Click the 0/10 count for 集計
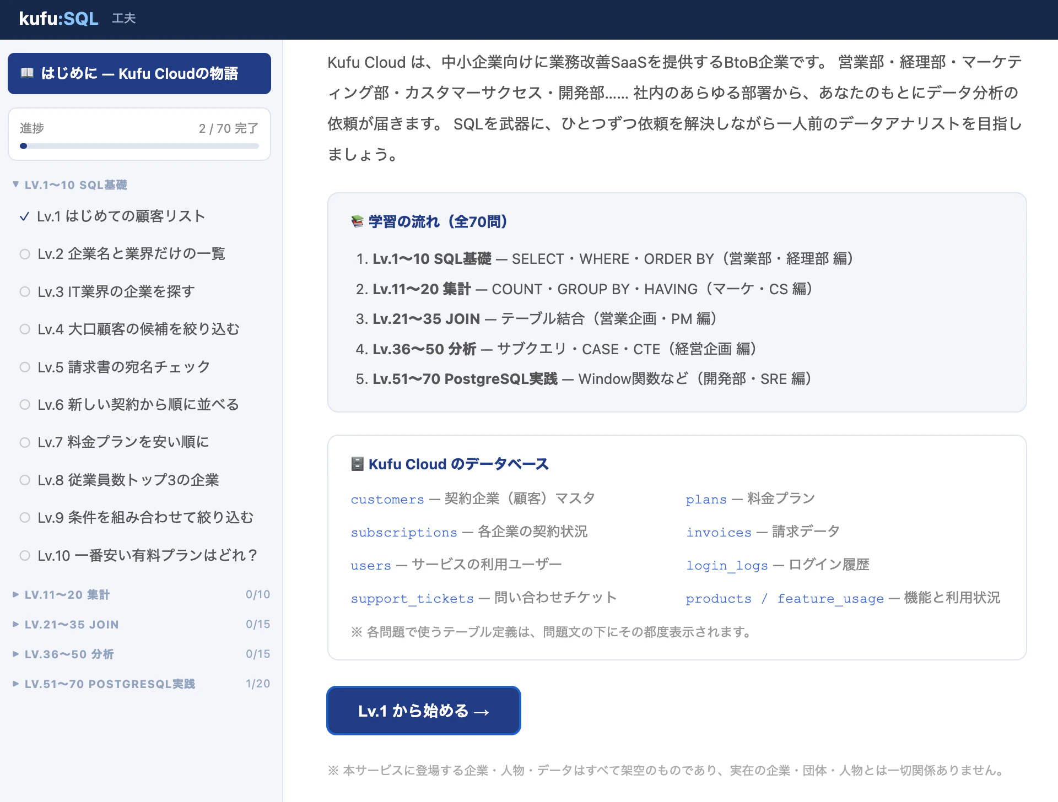The image size is (1058, 802). coord(258,595)
